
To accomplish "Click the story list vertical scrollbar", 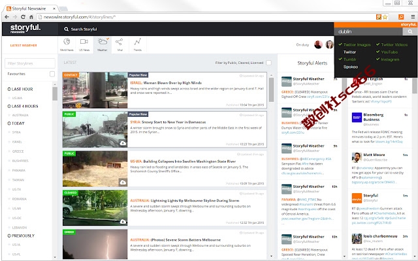I will (x=272, y=89).
